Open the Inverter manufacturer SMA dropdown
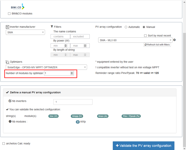This screenshot has width=186, height=150. point(25,32)
